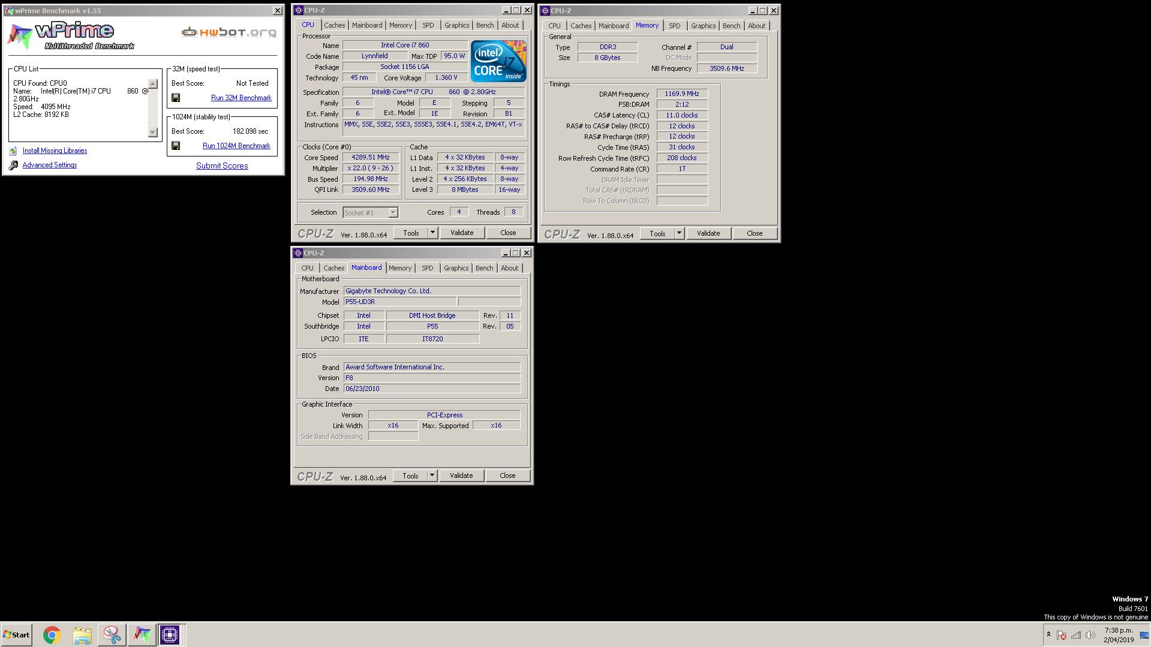Select wPrime icon in the taskbar
Viewport: 1151px width, 647px height.
point(142,635)
